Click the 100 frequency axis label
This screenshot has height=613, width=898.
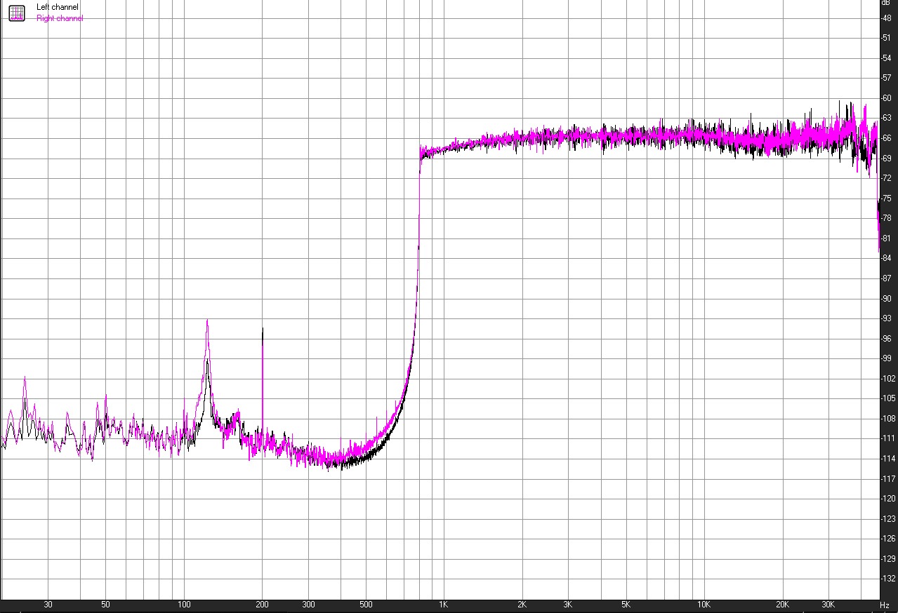(x=184, y=604)
